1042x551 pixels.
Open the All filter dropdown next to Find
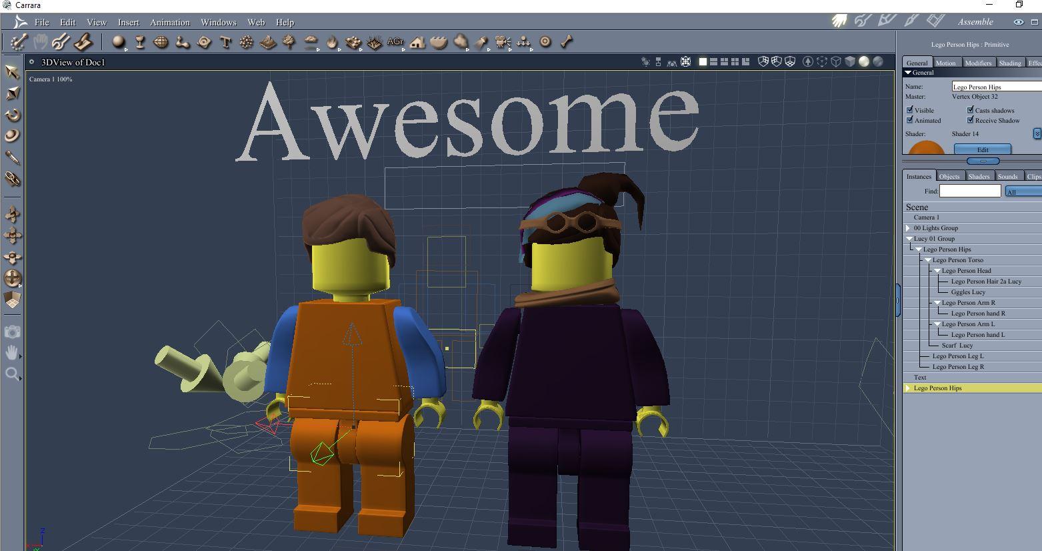point(1023,191)
